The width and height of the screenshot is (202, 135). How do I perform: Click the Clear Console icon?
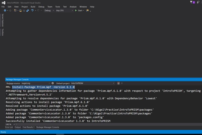pyautogui.click(x=118, y=83)
